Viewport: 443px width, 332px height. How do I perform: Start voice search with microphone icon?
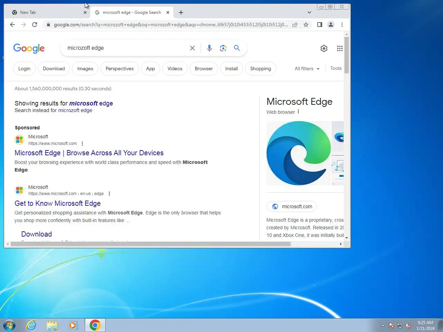click(x=209, y=48)
